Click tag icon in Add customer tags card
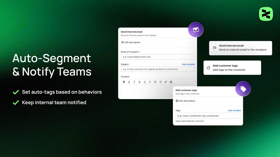 (x=208, y=68)
